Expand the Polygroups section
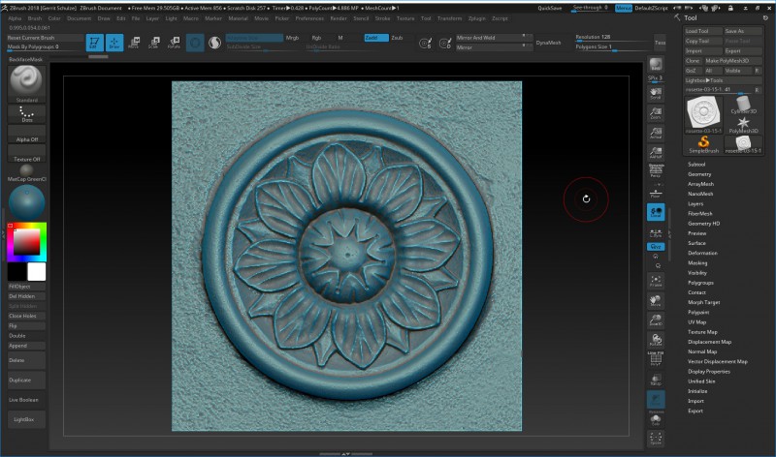 700,283
